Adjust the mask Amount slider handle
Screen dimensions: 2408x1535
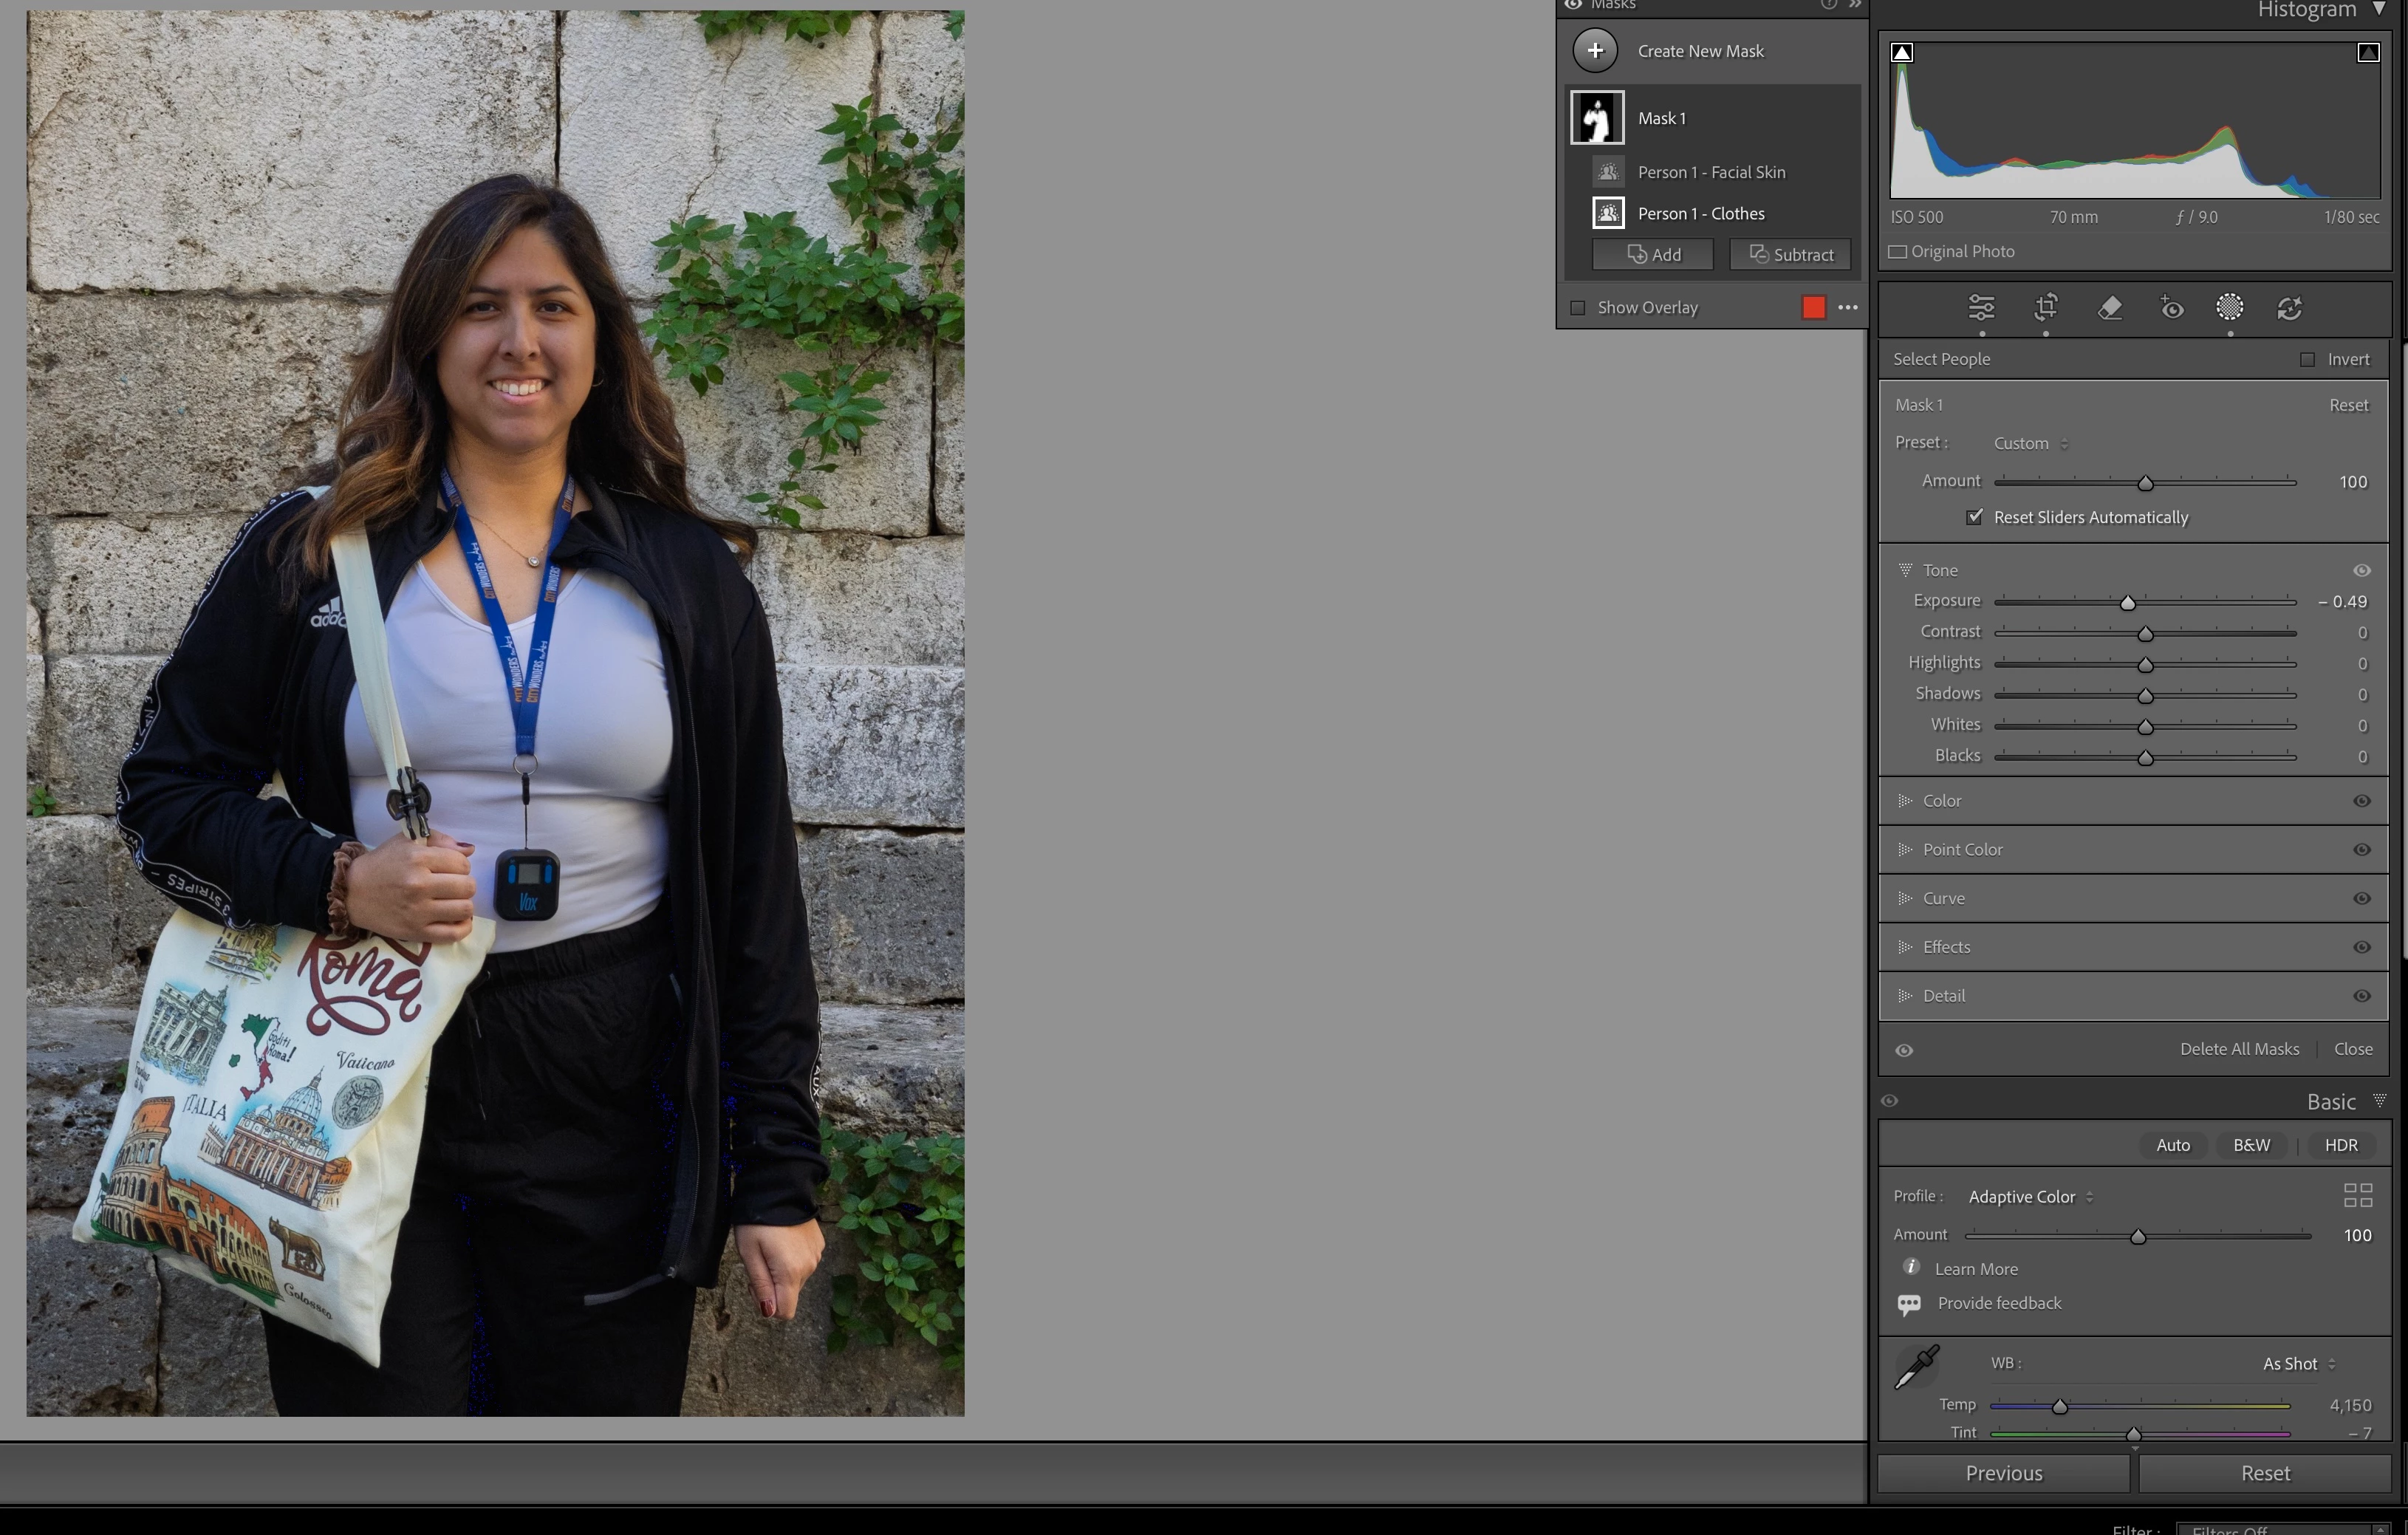[2144, 484]
